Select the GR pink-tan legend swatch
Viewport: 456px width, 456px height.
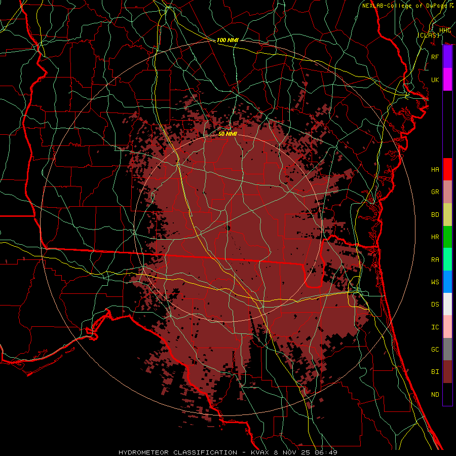447,192
